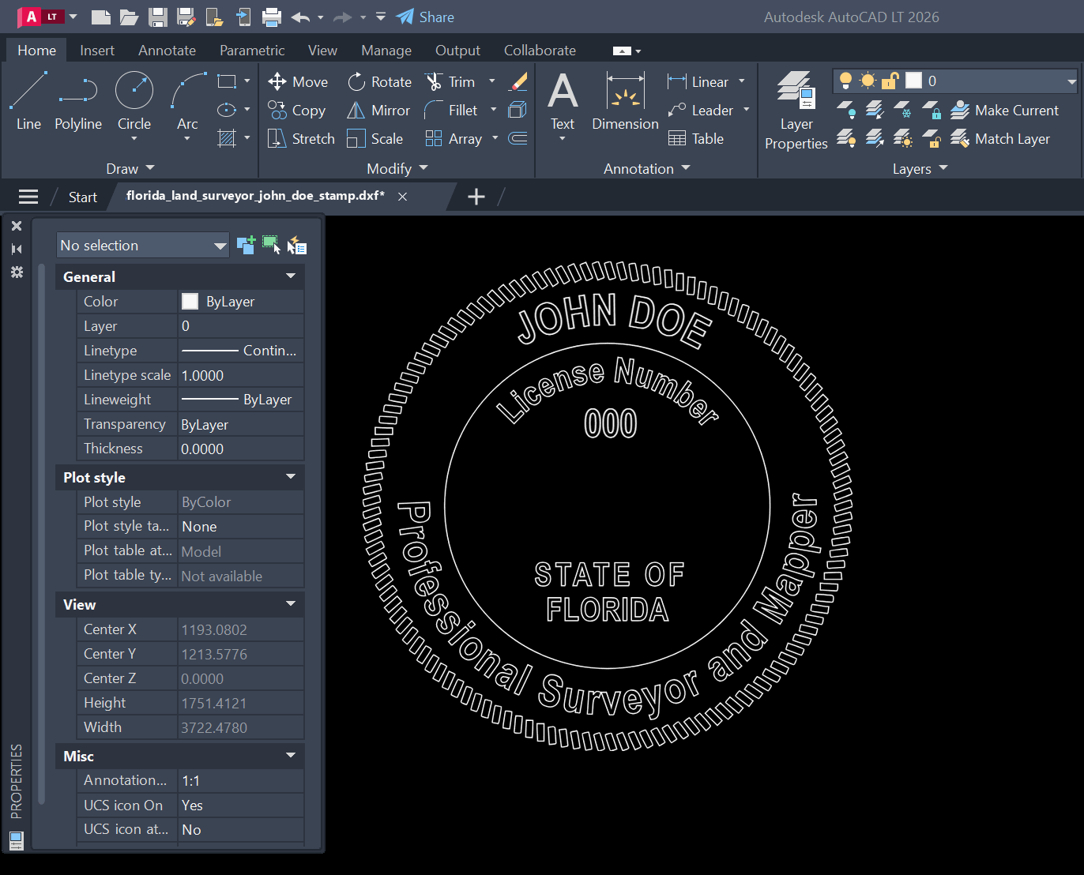Click the Text tool
Image resolution: width=1084 pixels, height=875 pixels.
pos(563,101)
